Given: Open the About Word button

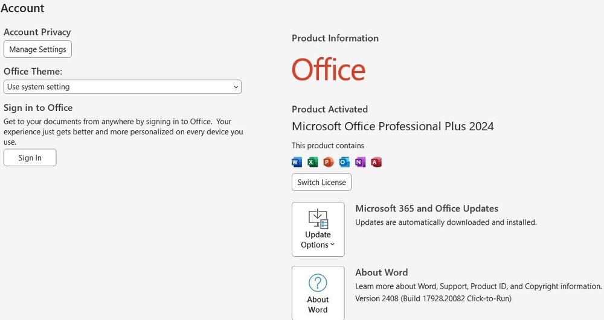Looking at the screenshot, I should 318,293.
